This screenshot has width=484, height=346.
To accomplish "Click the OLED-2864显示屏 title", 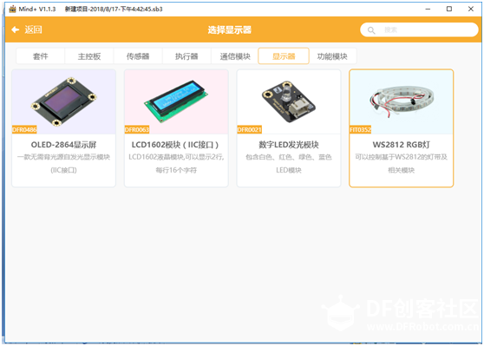I will pos(64,145).
